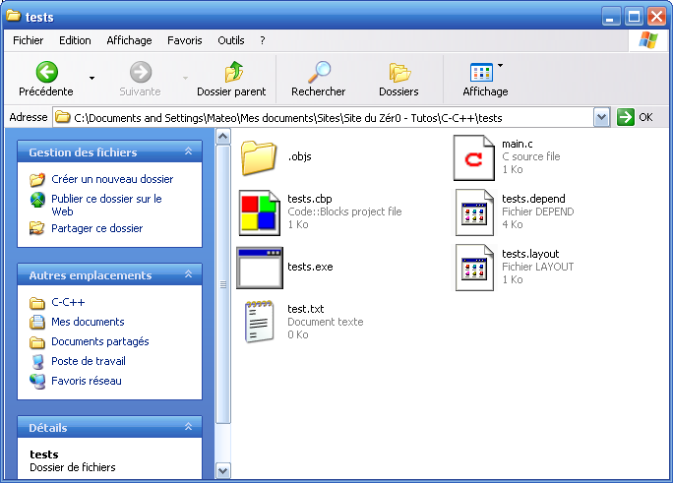Select the .objs folder icon
Image resolution: width=673 pixels, height=483 pixels.
coord(260,156)
